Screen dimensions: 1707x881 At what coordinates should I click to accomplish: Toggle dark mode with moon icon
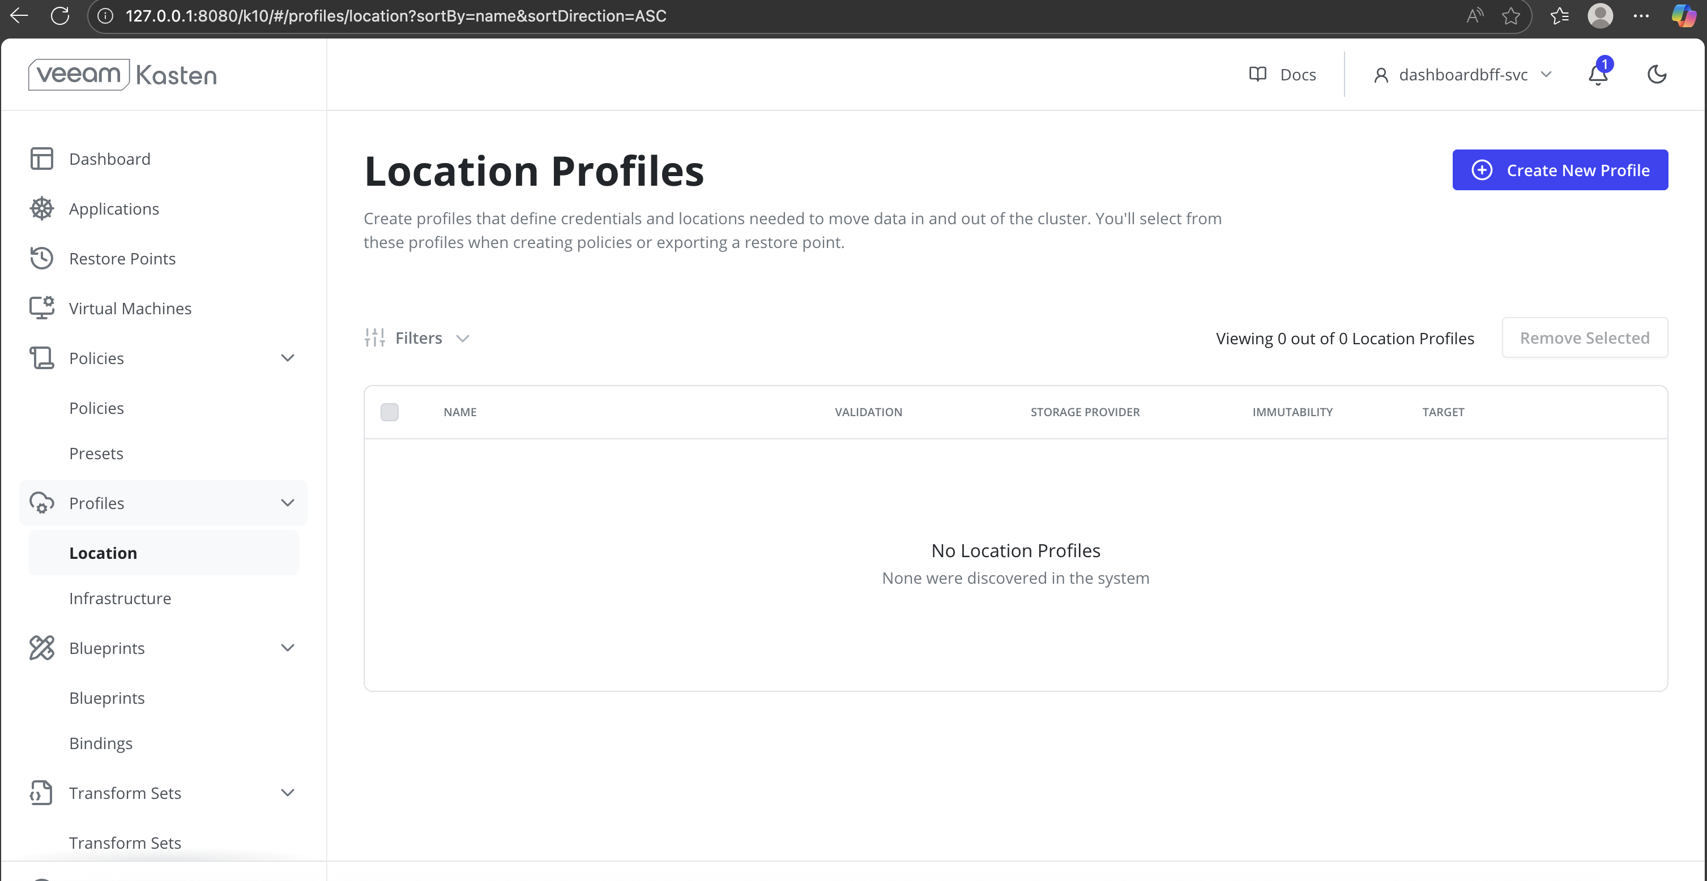pyautogui.click(x=1657, y=74)
